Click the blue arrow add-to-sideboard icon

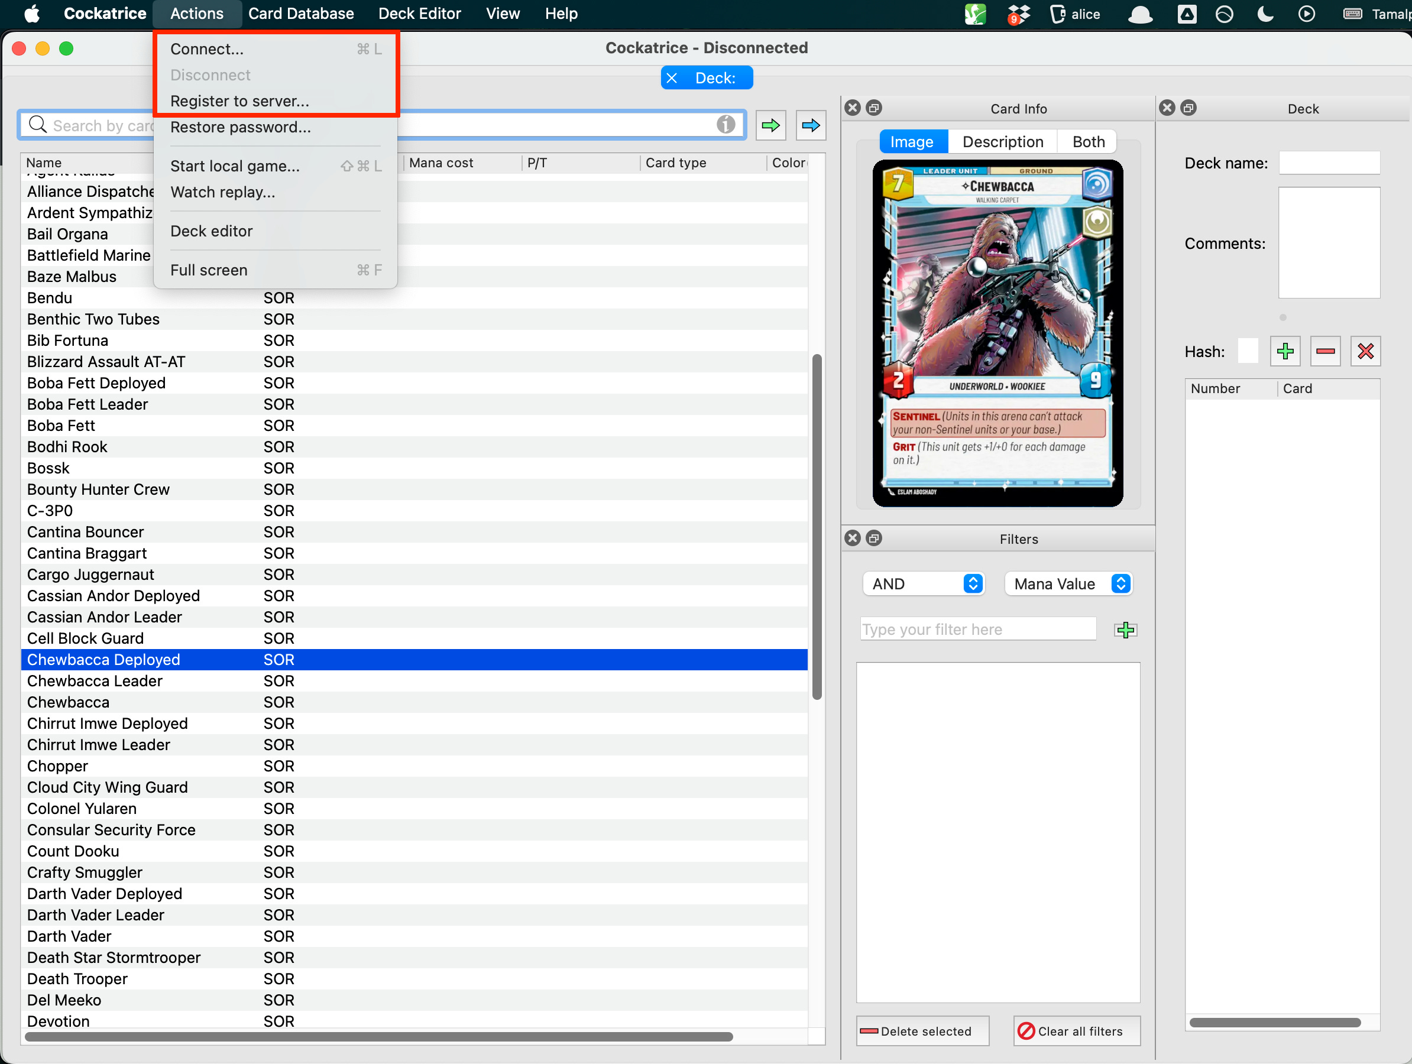[811, 125]
